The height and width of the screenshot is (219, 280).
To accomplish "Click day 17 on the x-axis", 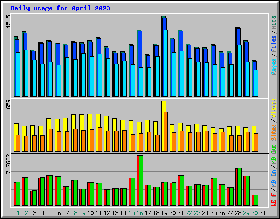I will (148, 213).
